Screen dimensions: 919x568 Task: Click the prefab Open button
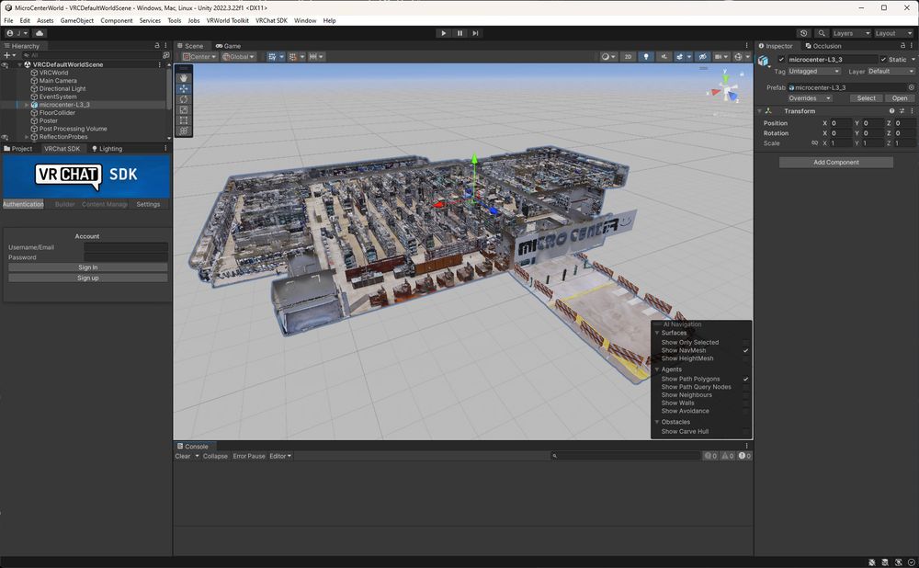pos(900,98)
